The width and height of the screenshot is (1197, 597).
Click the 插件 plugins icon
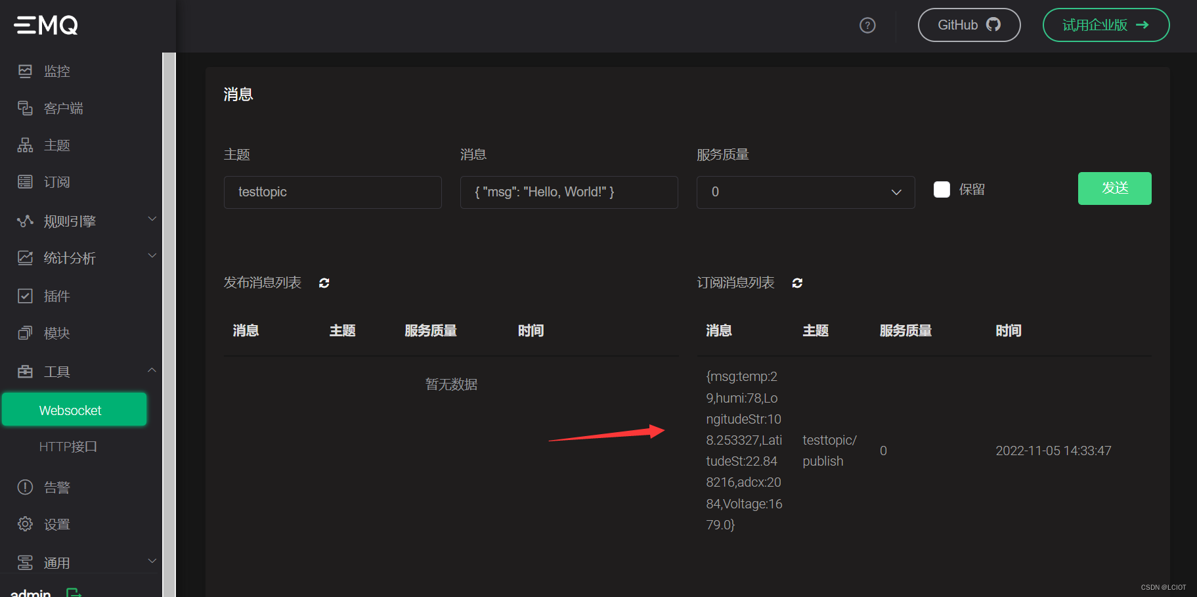coord(25,296)
